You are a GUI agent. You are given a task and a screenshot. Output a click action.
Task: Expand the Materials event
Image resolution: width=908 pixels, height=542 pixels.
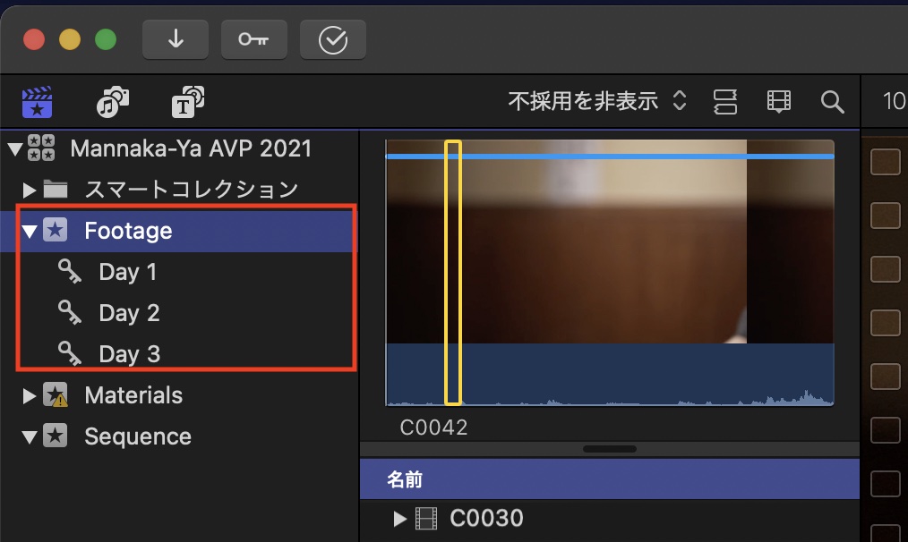[x=29, y=395]
